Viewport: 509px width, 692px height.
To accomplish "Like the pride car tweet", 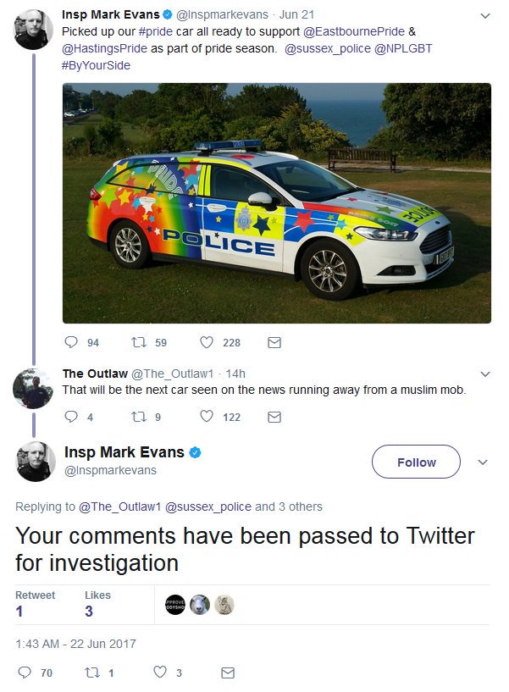I will tap(206, 343).
